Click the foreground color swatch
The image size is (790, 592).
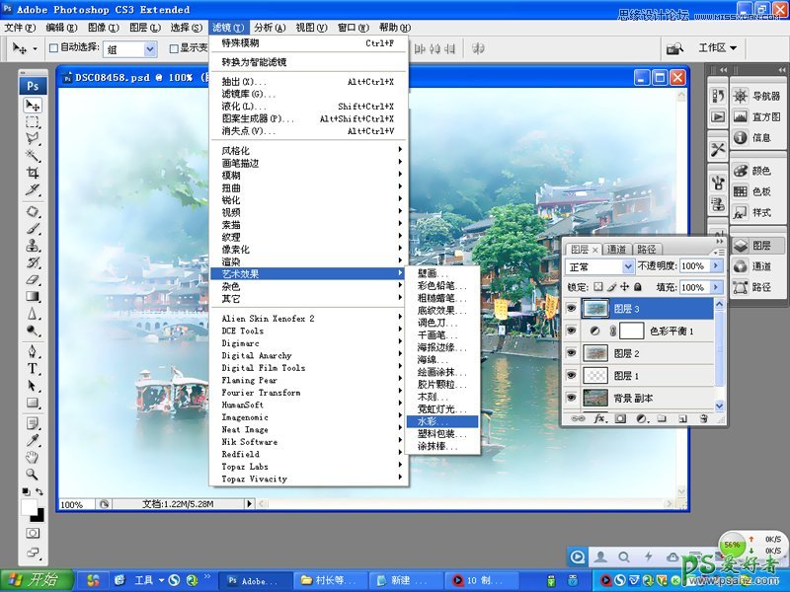[29, 506]
